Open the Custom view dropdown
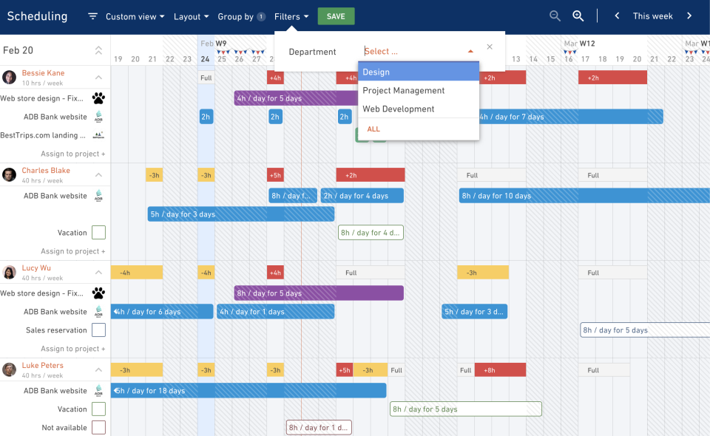This screenshot has height=436, width=710. 135,17
